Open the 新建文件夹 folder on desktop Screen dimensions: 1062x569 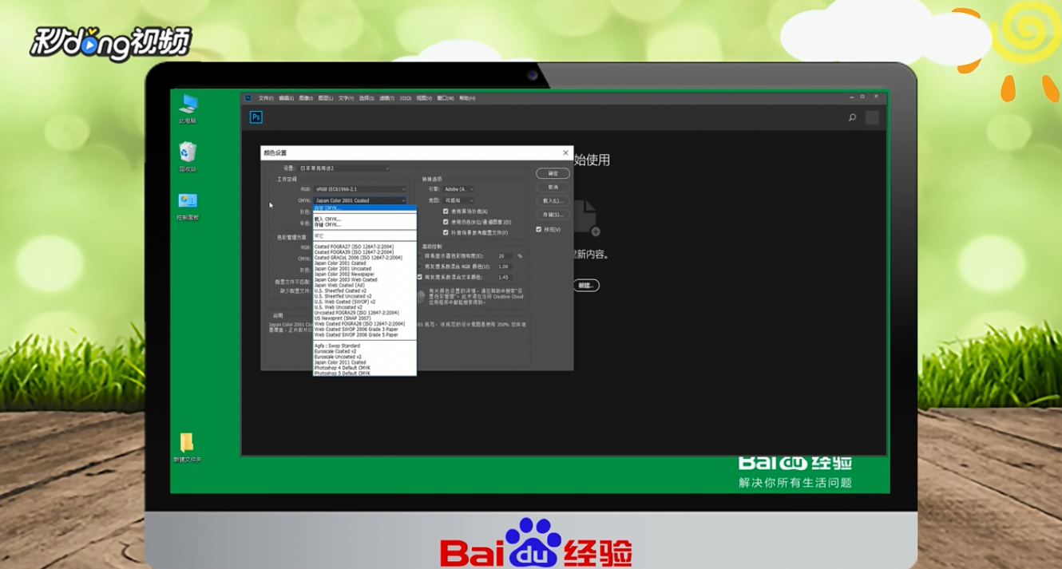click(187, 448)
